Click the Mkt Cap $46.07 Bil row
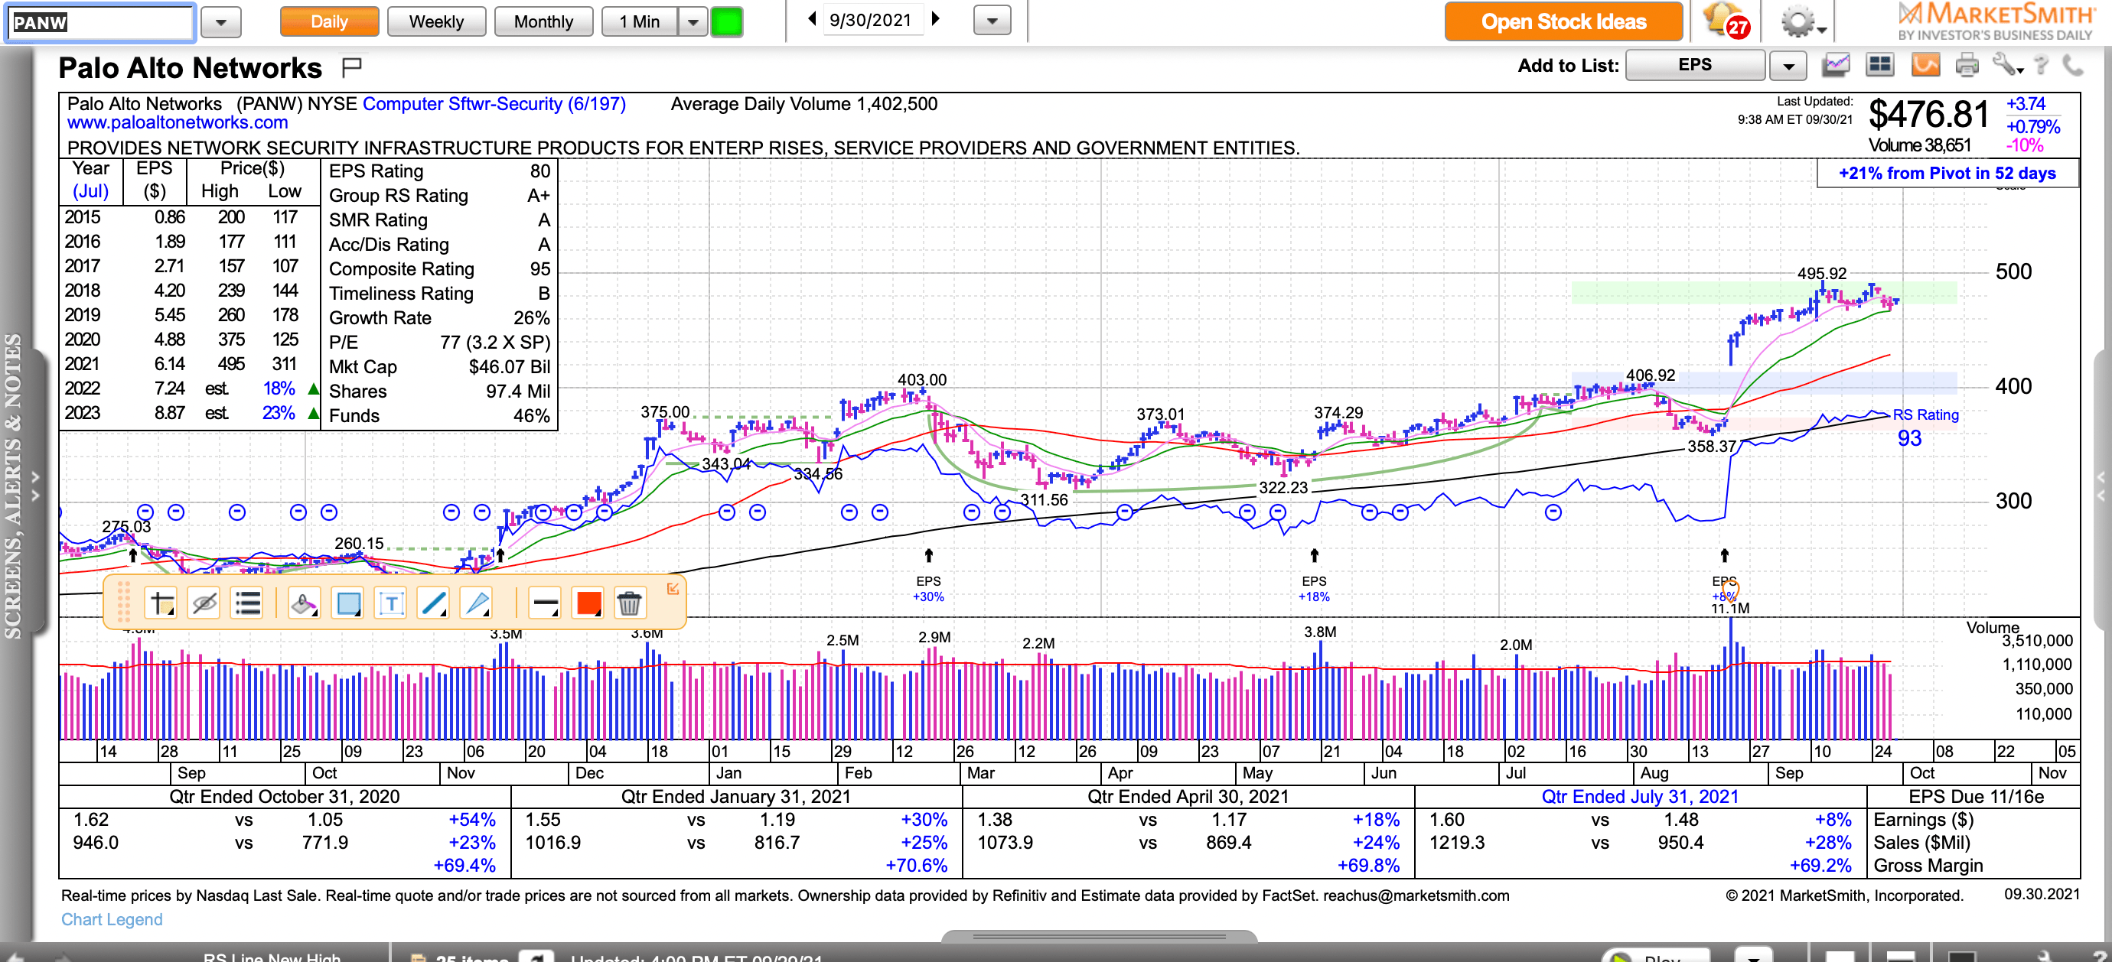Image resolution: width=2112 pixels, height=962 pixels. coord(438,367)
